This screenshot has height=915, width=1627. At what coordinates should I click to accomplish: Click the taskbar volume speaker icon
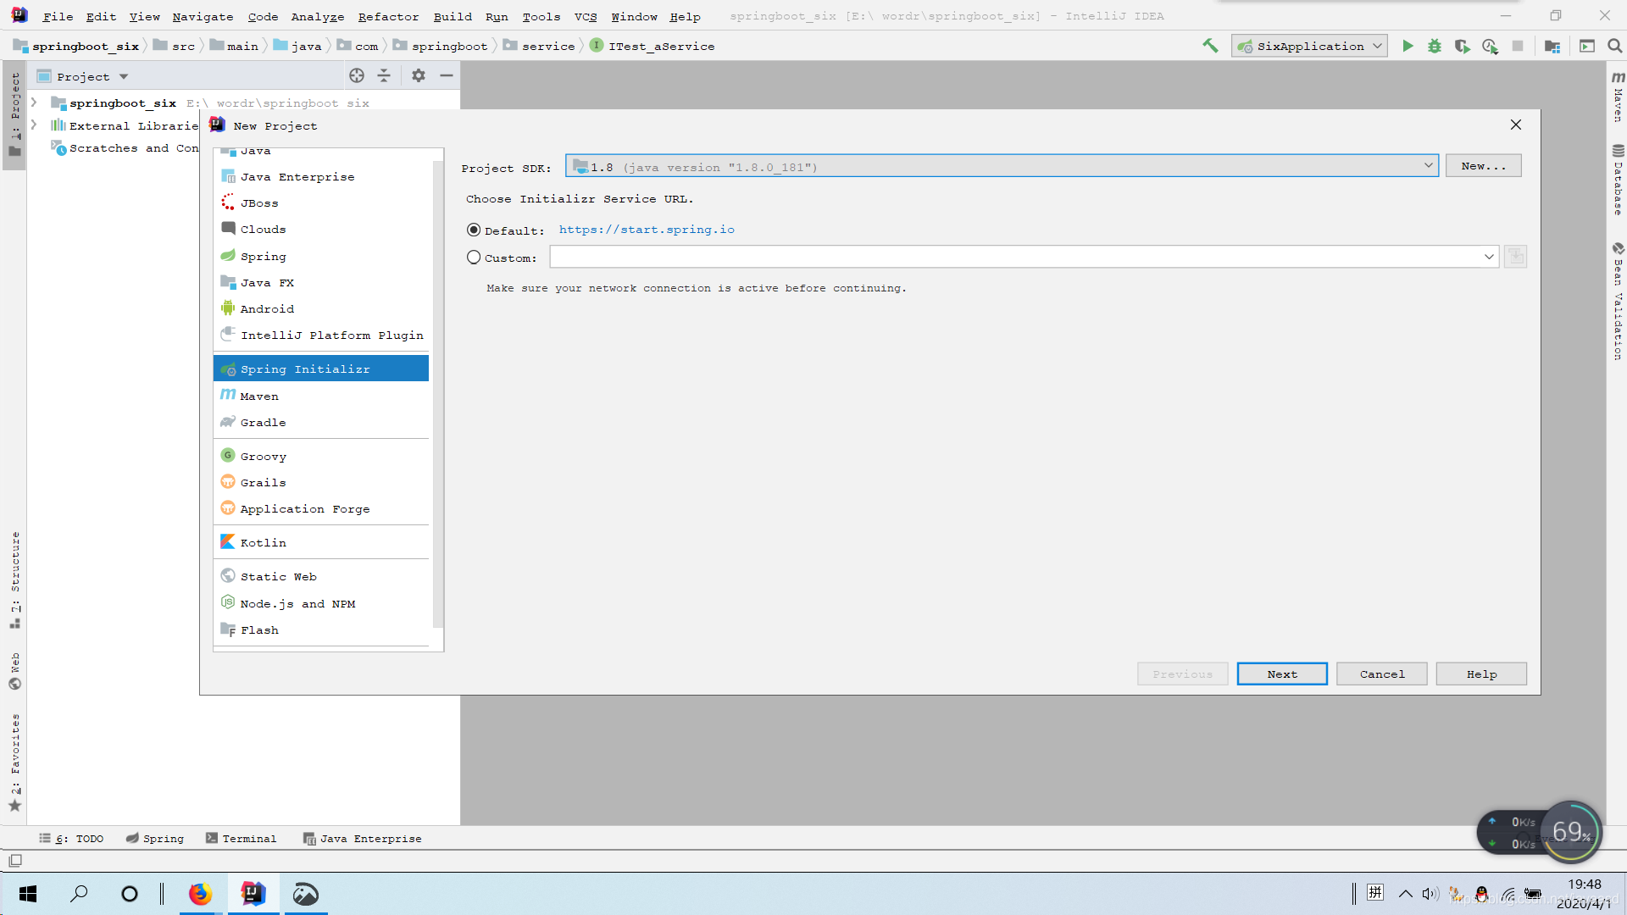pyautogui.click(x=1430, y=894)
